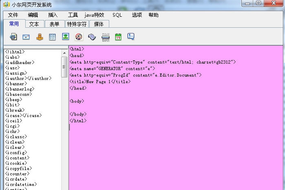Select <icounter> in the tag list
Viewport: 285px width, 190px height.
click(17, 174)
